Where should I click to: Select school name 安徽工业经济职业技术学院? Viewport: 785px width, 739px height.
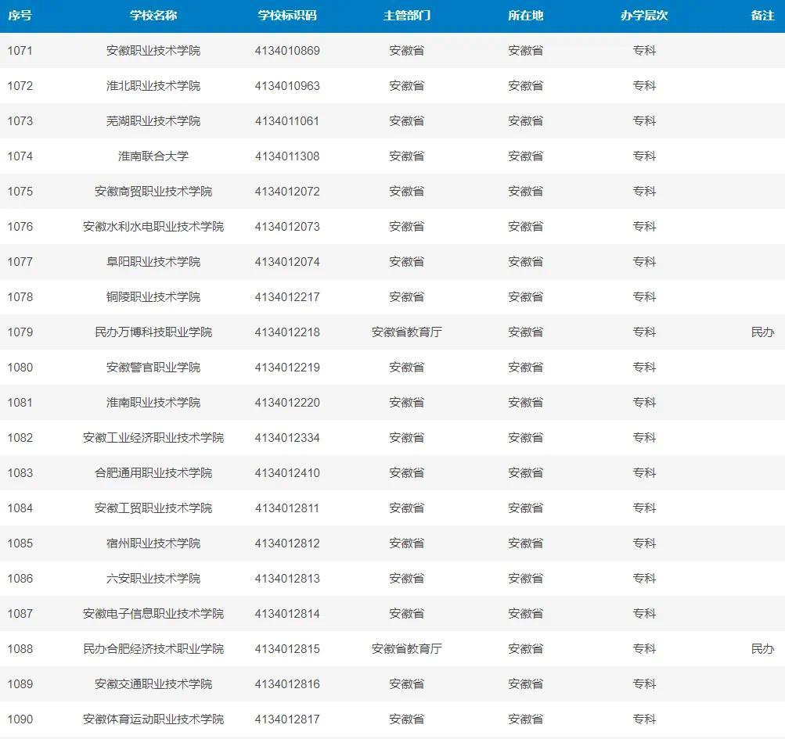(x=153, y=438)
